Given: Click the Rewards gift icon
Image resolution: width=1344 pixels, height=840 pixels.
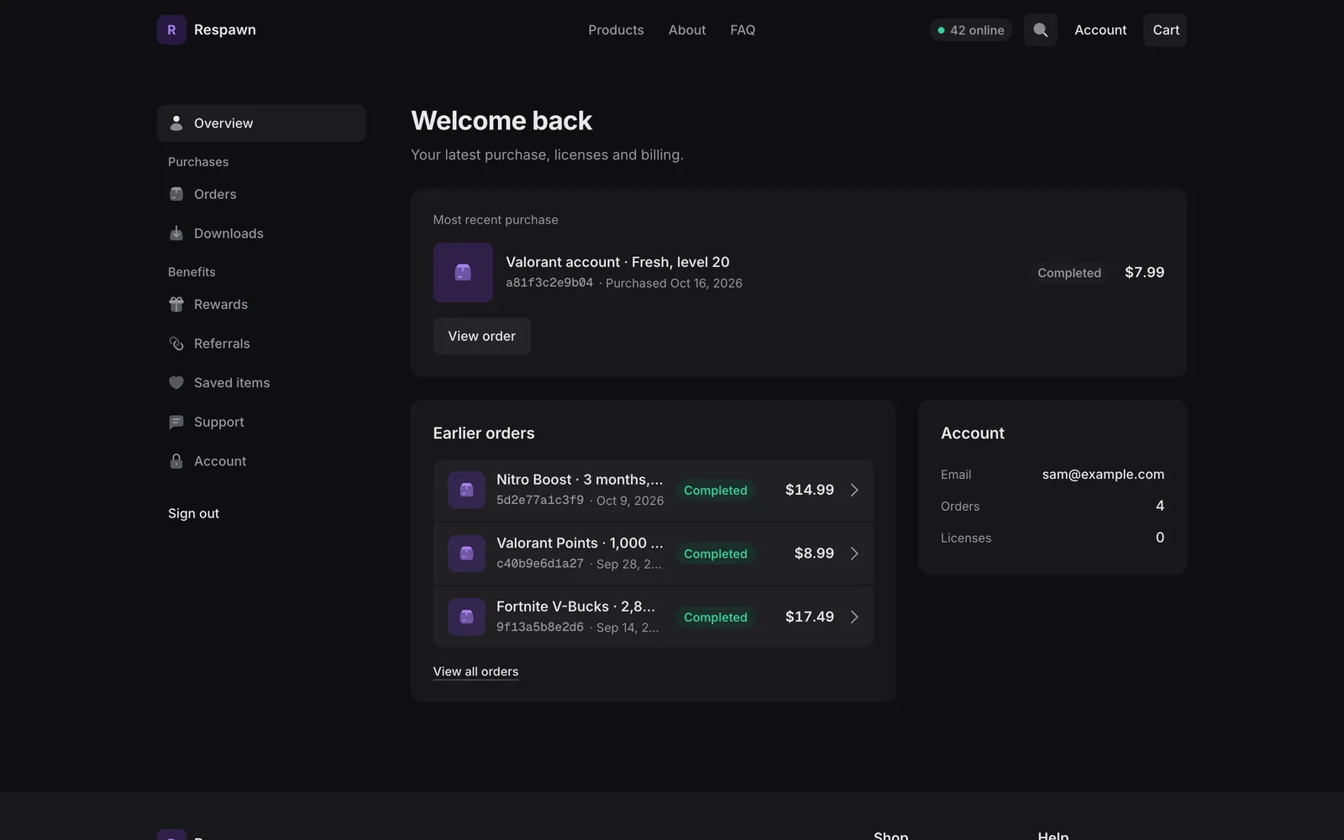Looking at the screenshot, I should 176,304.
